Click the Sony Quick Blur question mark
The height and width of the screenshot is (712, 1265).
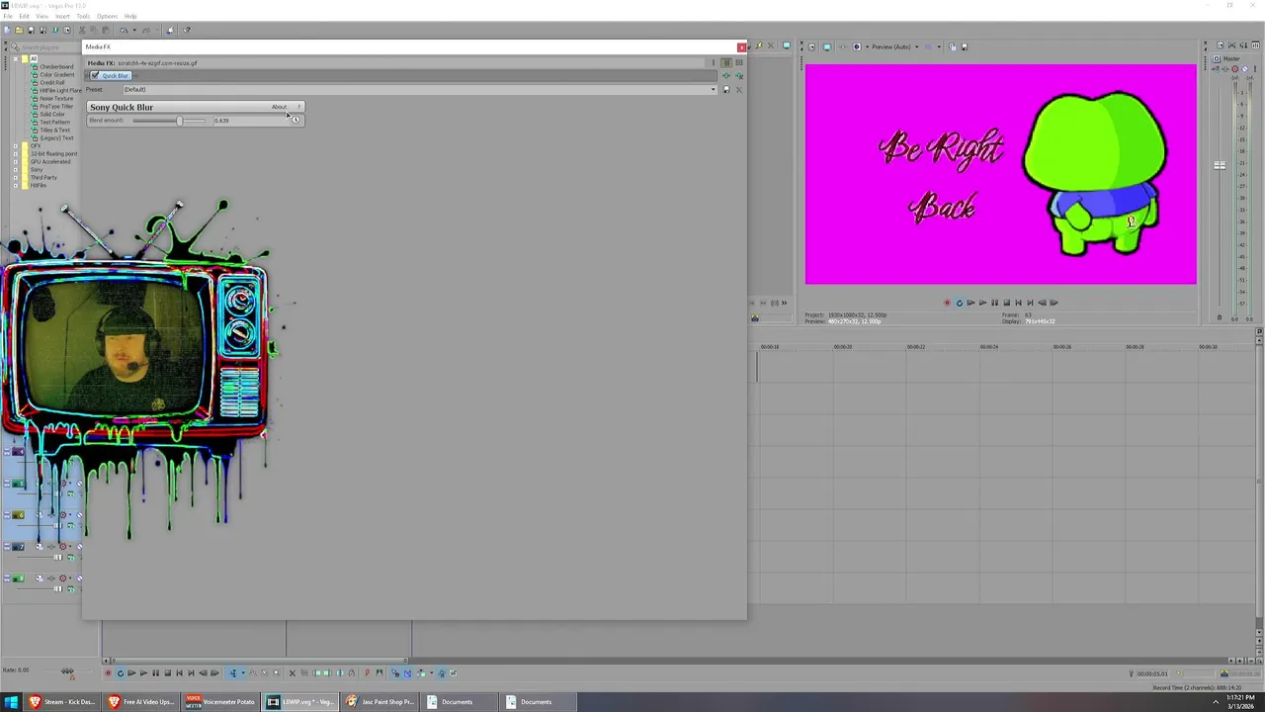click(298, 107)
